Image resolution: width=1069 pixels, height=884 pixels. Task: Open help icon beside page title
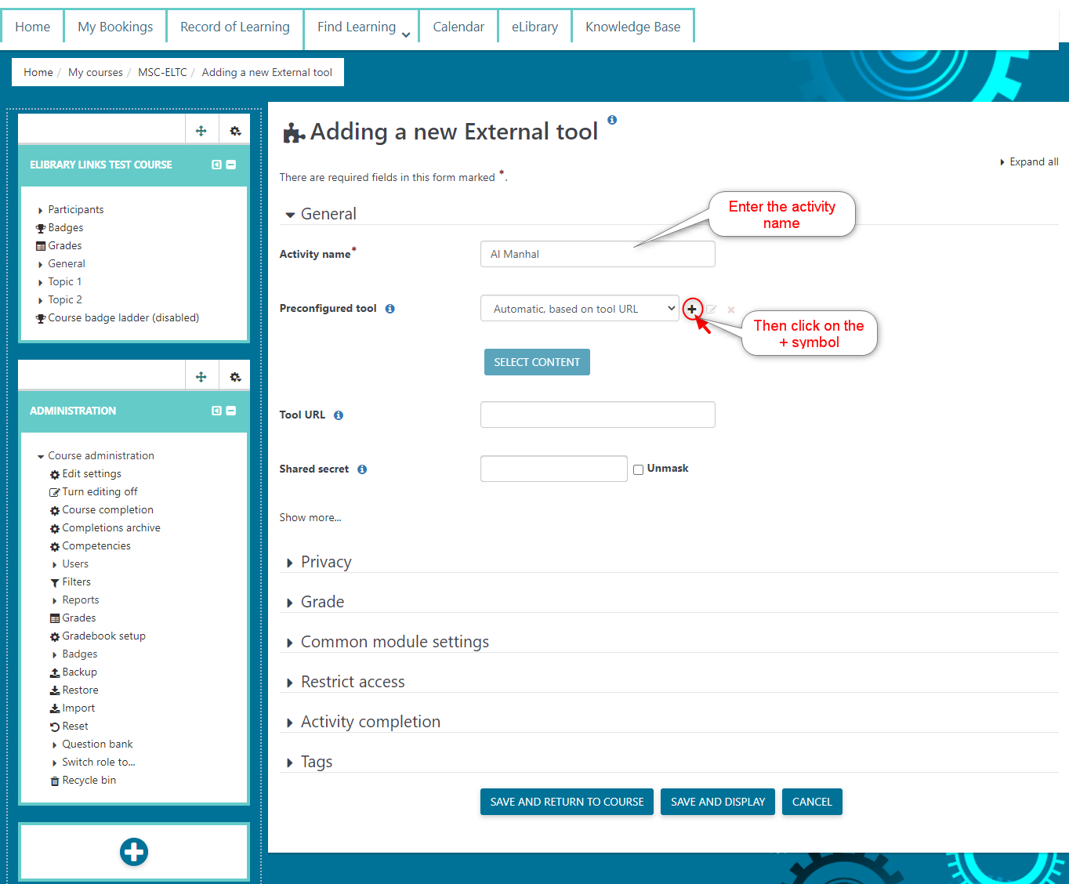(x=612, y=120)
